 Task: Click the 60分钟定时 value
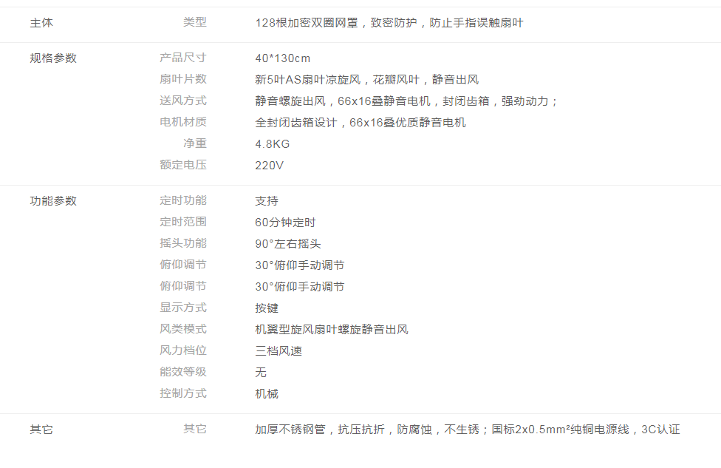point(285,223)
